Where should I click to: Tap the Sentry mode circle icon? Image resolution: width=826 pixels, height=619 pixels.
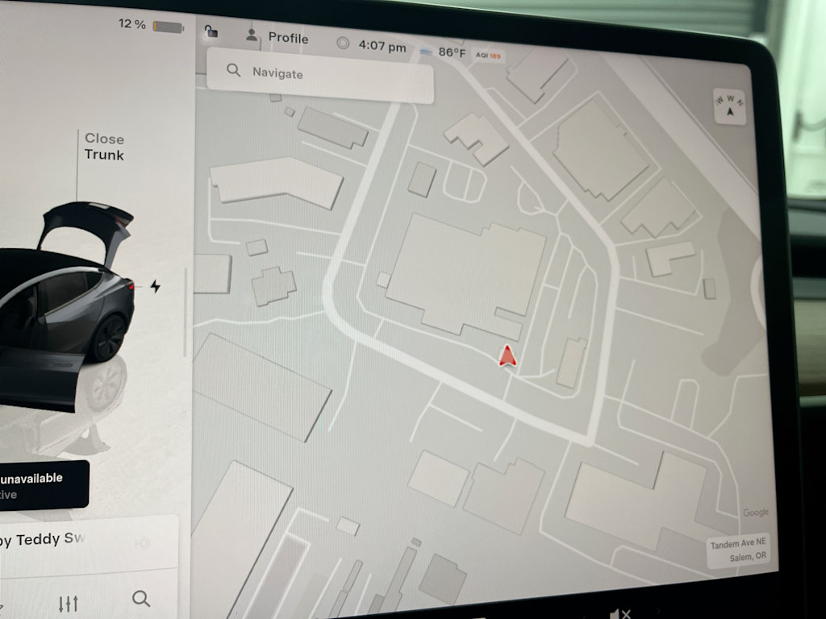pos(343,44)
